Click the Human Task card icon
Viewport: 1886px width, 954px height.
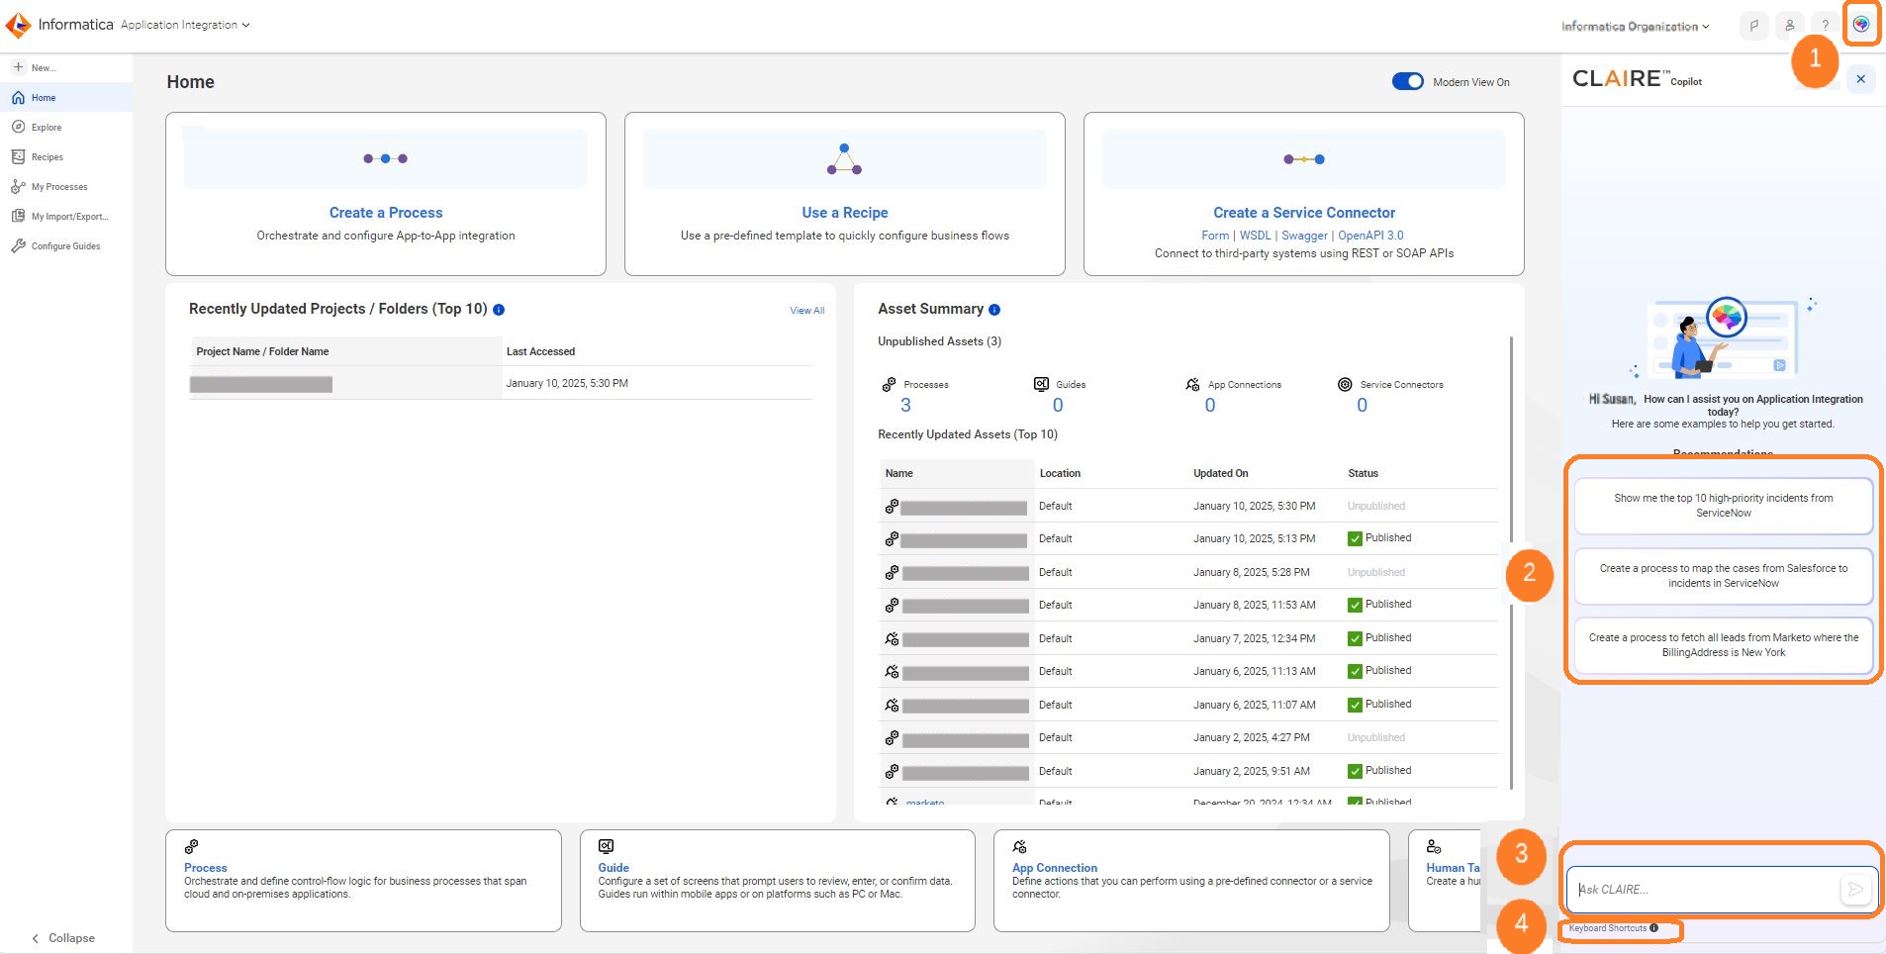[x=1434, y=846]
